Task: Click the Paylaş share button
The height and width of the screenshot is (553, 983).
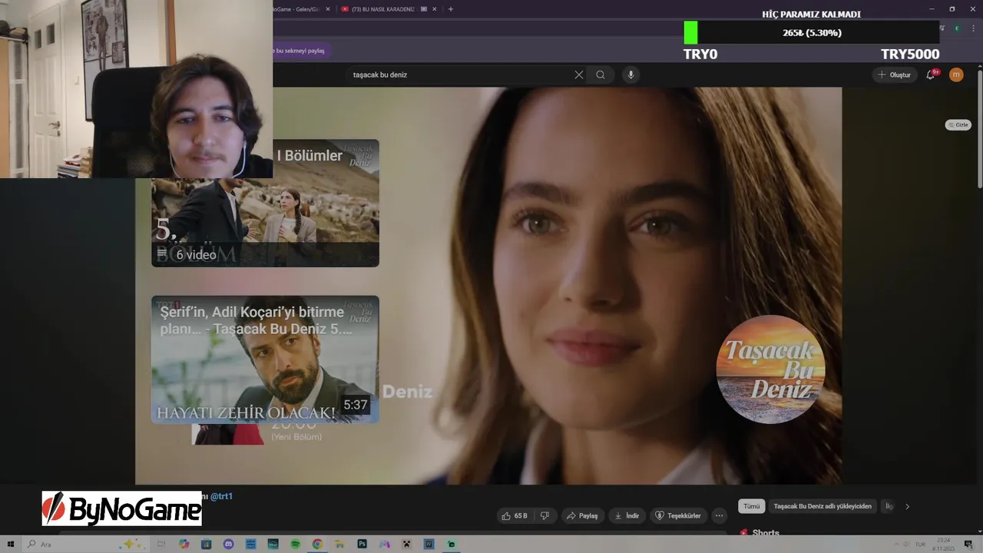Action: [x=583, y=515]
